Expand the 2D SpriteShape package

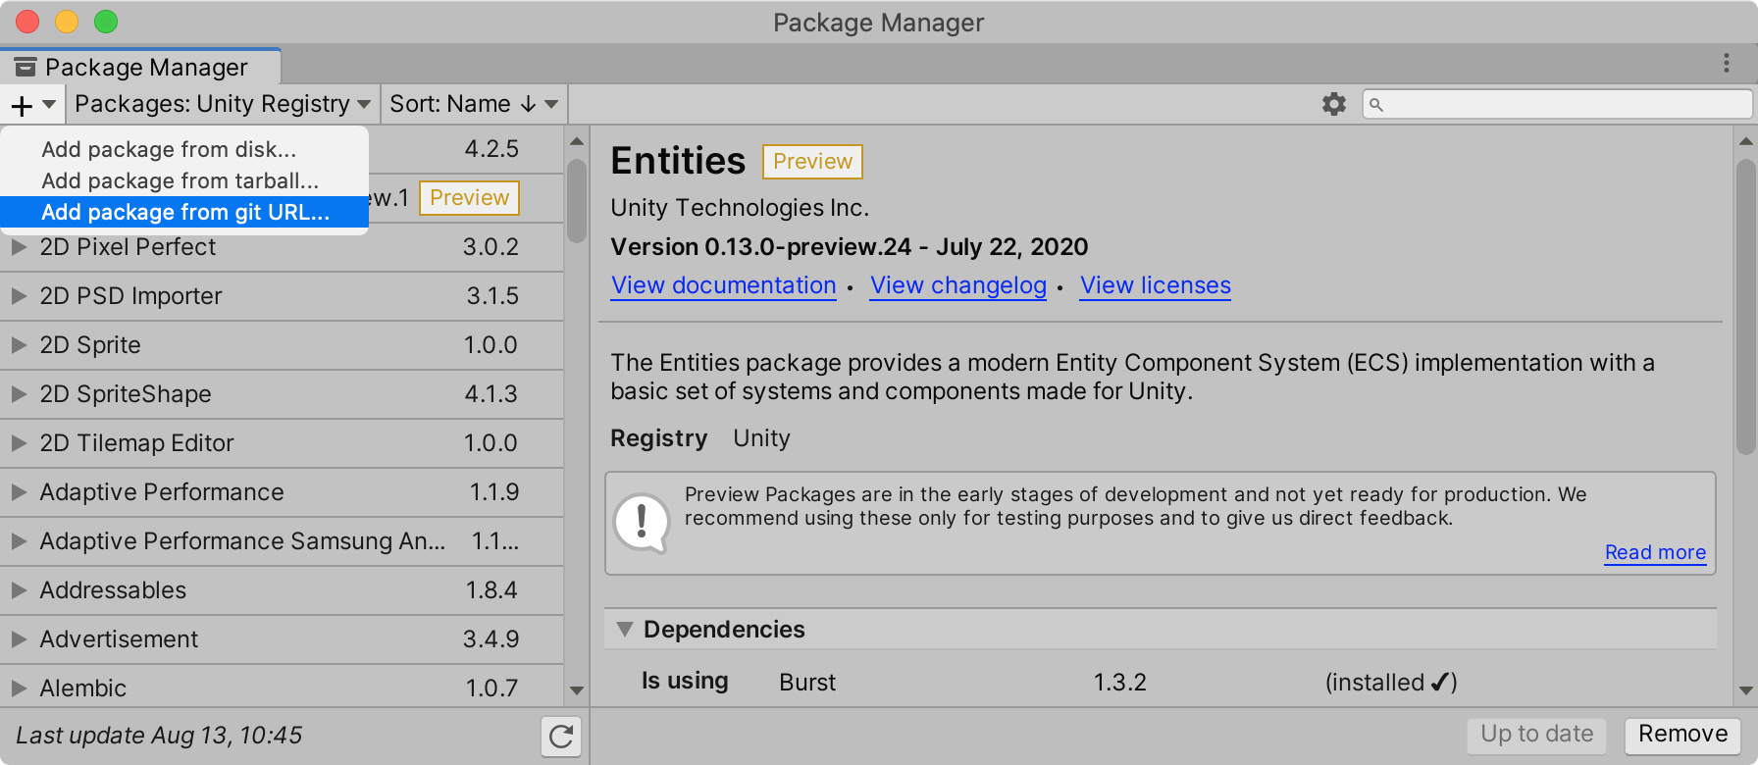pyautogui.click(x=19, y=394)
